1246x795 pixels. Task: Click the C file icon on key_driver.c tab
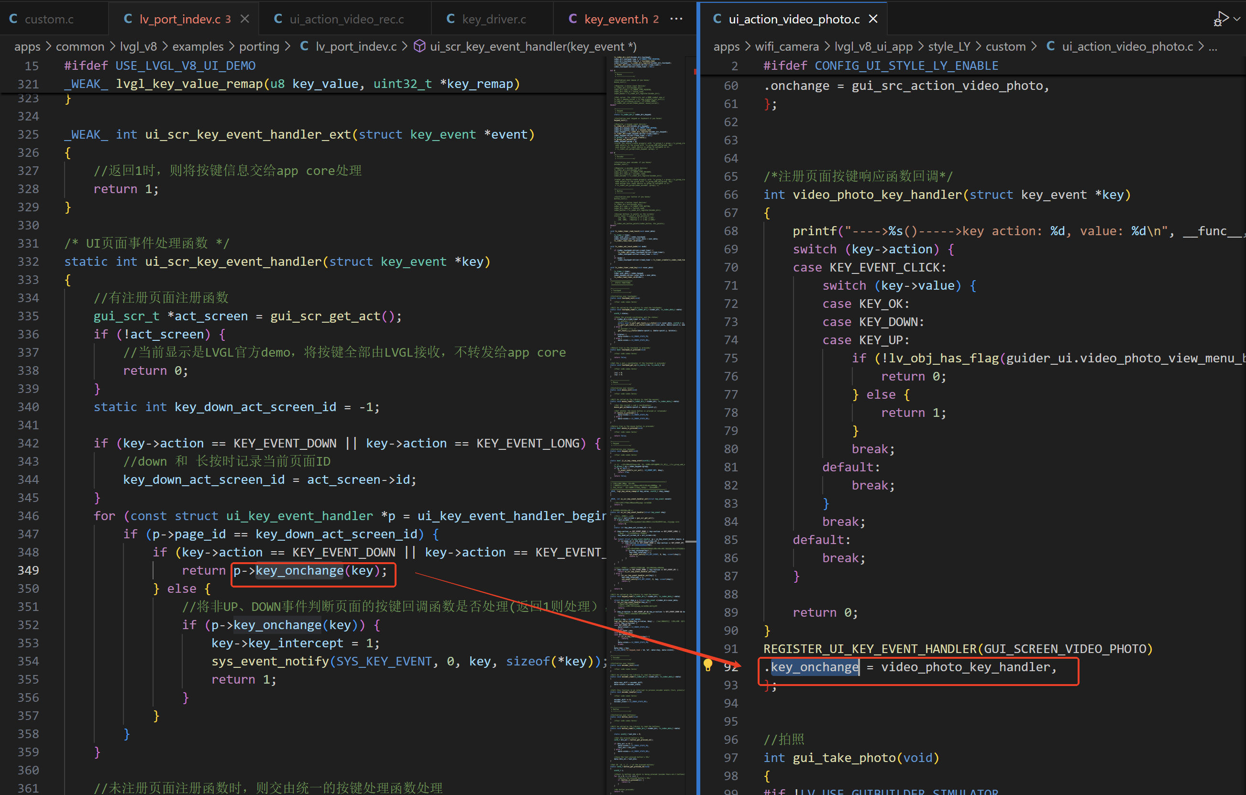[451, 19]
